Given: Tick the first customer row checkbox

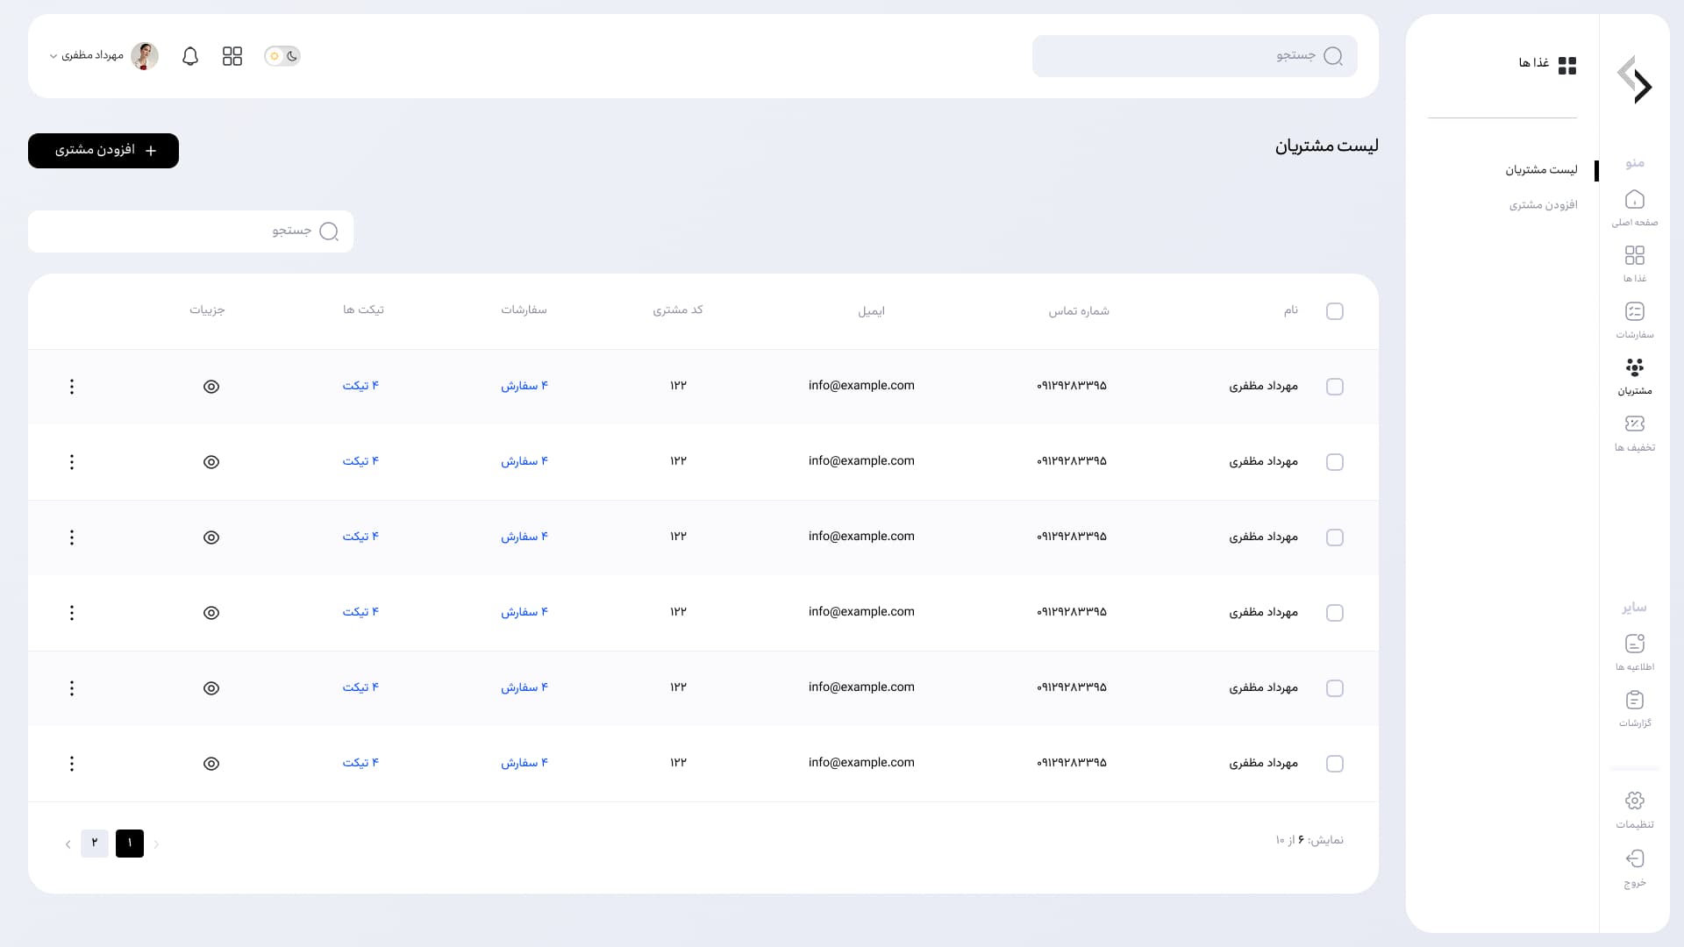Looking at the screenshot, I should (1335, 387).
